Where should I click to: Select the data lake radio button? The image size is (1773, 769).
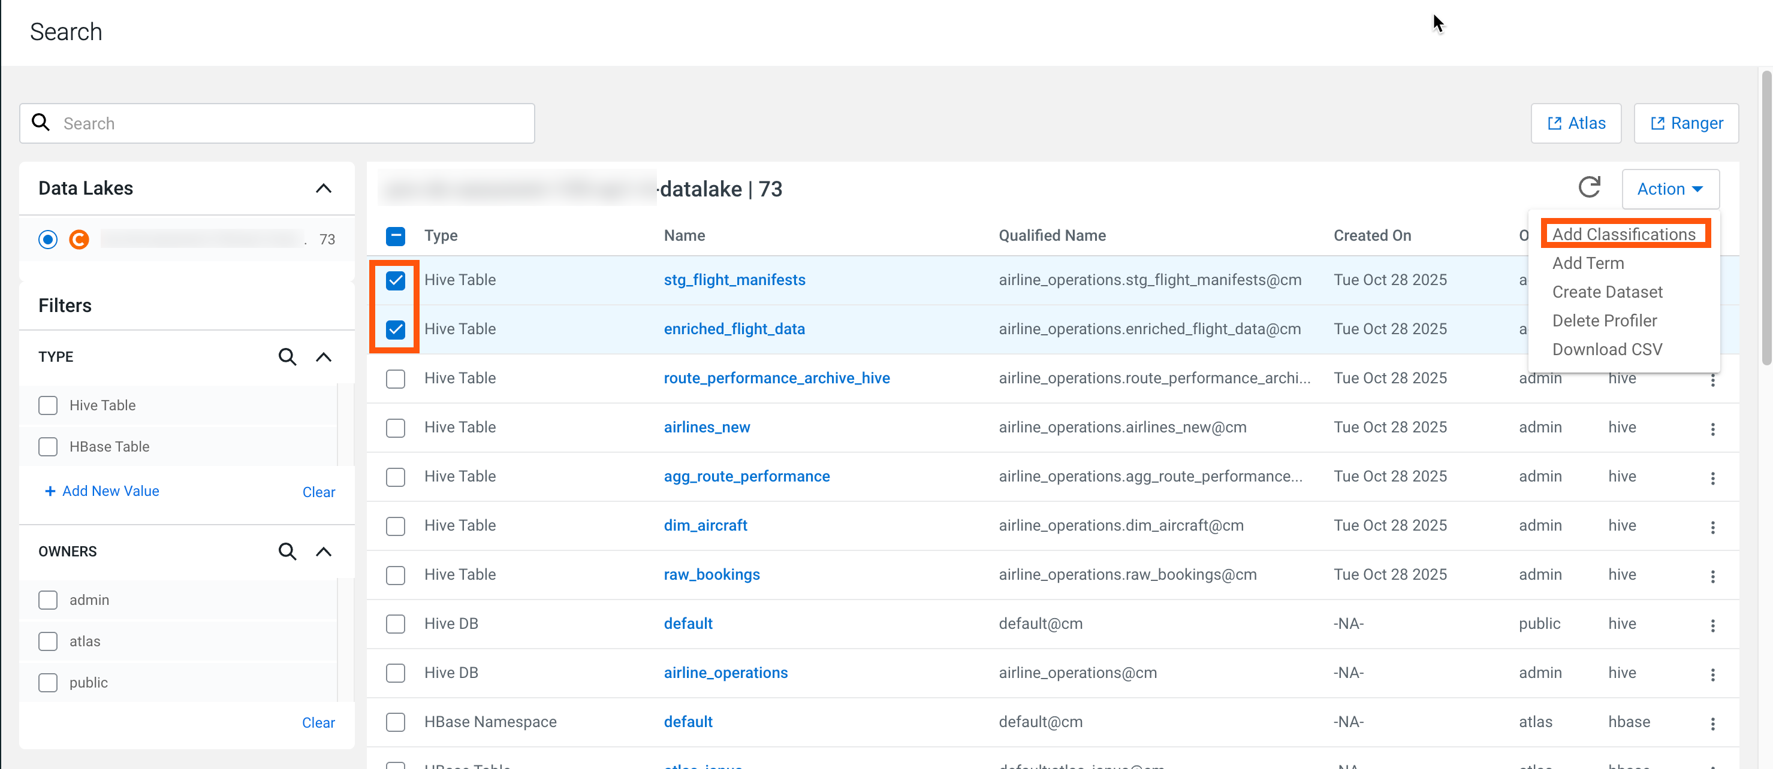point(47,240)
